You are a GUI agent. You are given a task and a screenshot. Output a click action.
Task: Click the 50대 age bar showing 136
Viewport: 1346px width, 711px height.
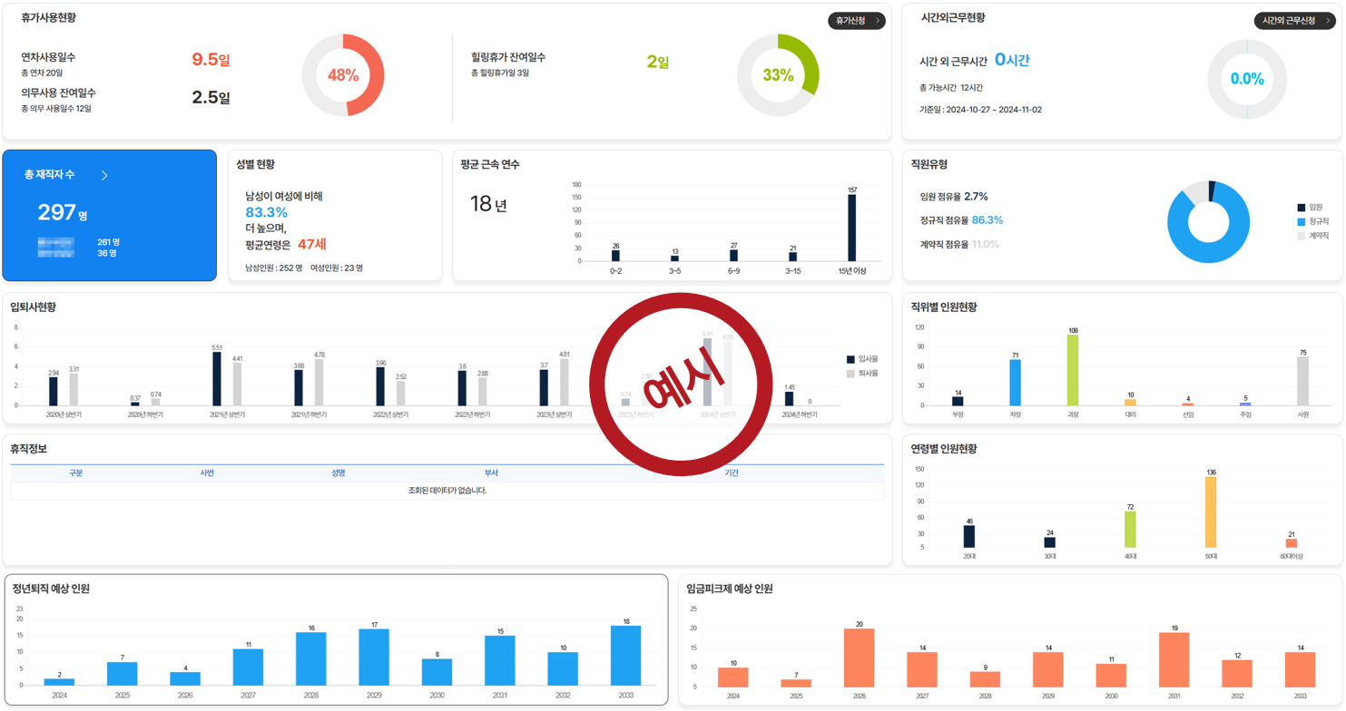pyautogui.click(x=1211, y=512)
